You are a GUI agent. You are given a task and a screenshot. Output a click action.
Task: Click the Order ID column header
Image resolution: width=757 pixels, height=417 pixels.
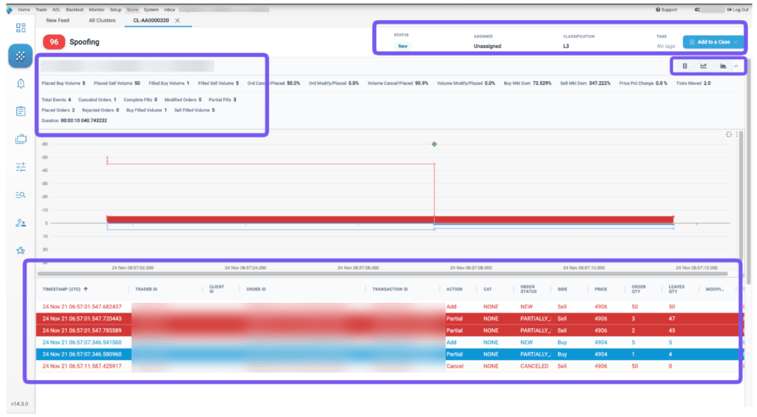(256, 289)
